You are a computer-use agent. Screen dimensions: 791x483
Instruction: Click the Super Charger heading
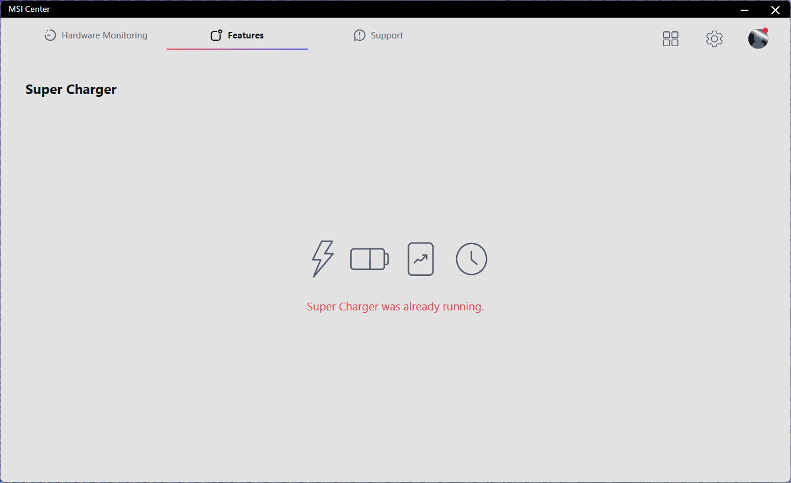pyautogui.click(x=71, y=89)
